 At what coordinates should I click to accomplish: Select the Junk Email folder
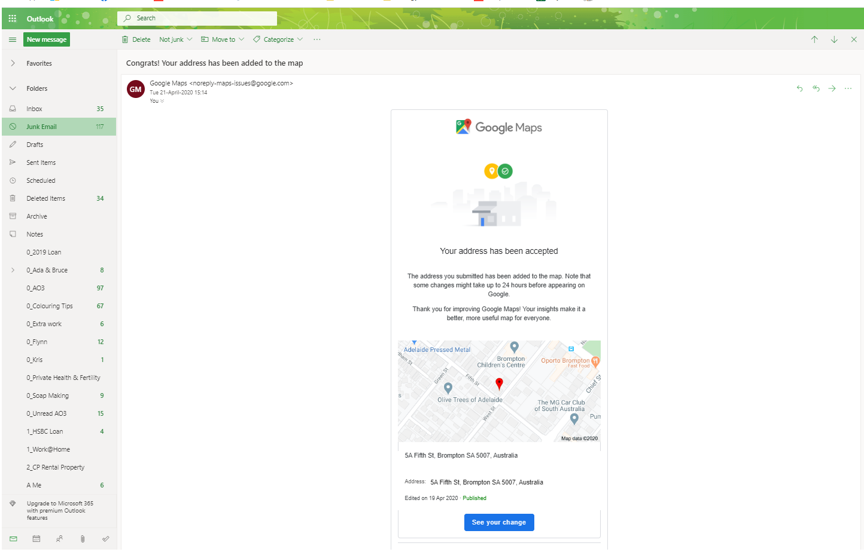tap(59, 127)
